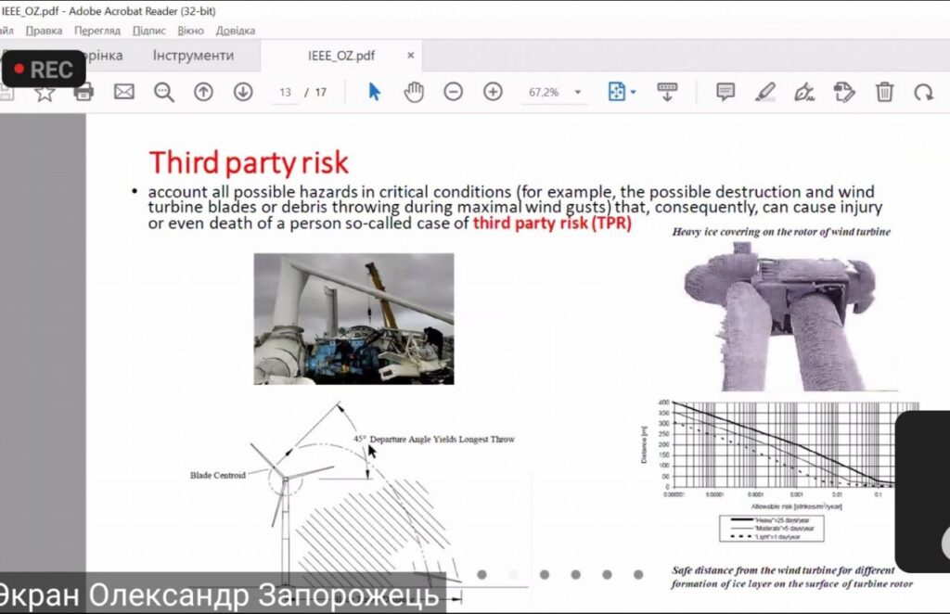
Task: Open the Вікно menu
Action: pos(191,31)
